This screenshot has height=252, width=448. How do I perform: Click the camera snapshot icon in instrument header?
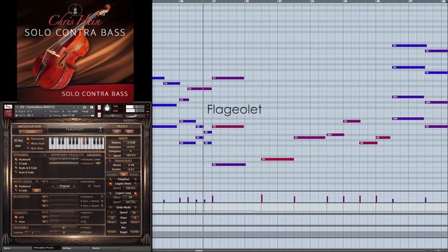pyautogui.click(x=85, y=107)
